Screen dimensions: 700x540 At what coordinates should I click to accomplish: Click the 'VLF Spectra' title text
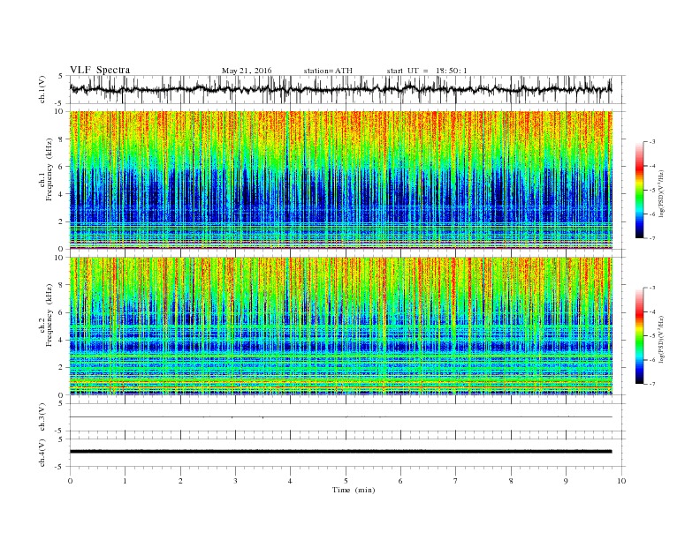pos(100,70)
